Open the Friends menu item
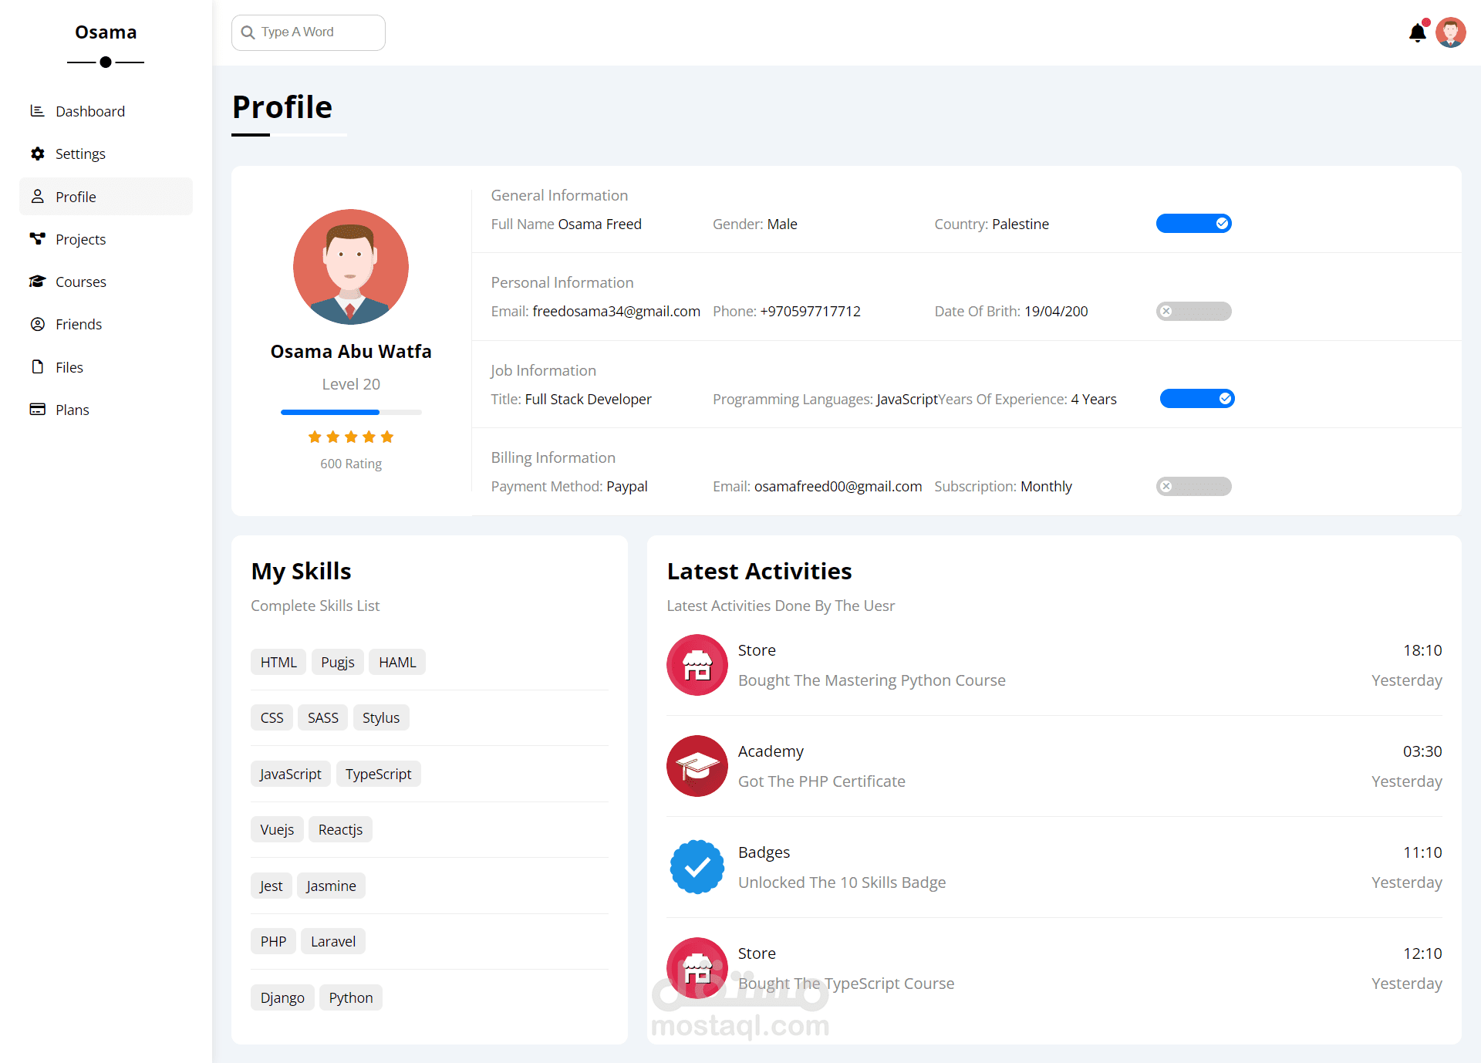This screenshot has width=1481, height=1063. (78, 324)
